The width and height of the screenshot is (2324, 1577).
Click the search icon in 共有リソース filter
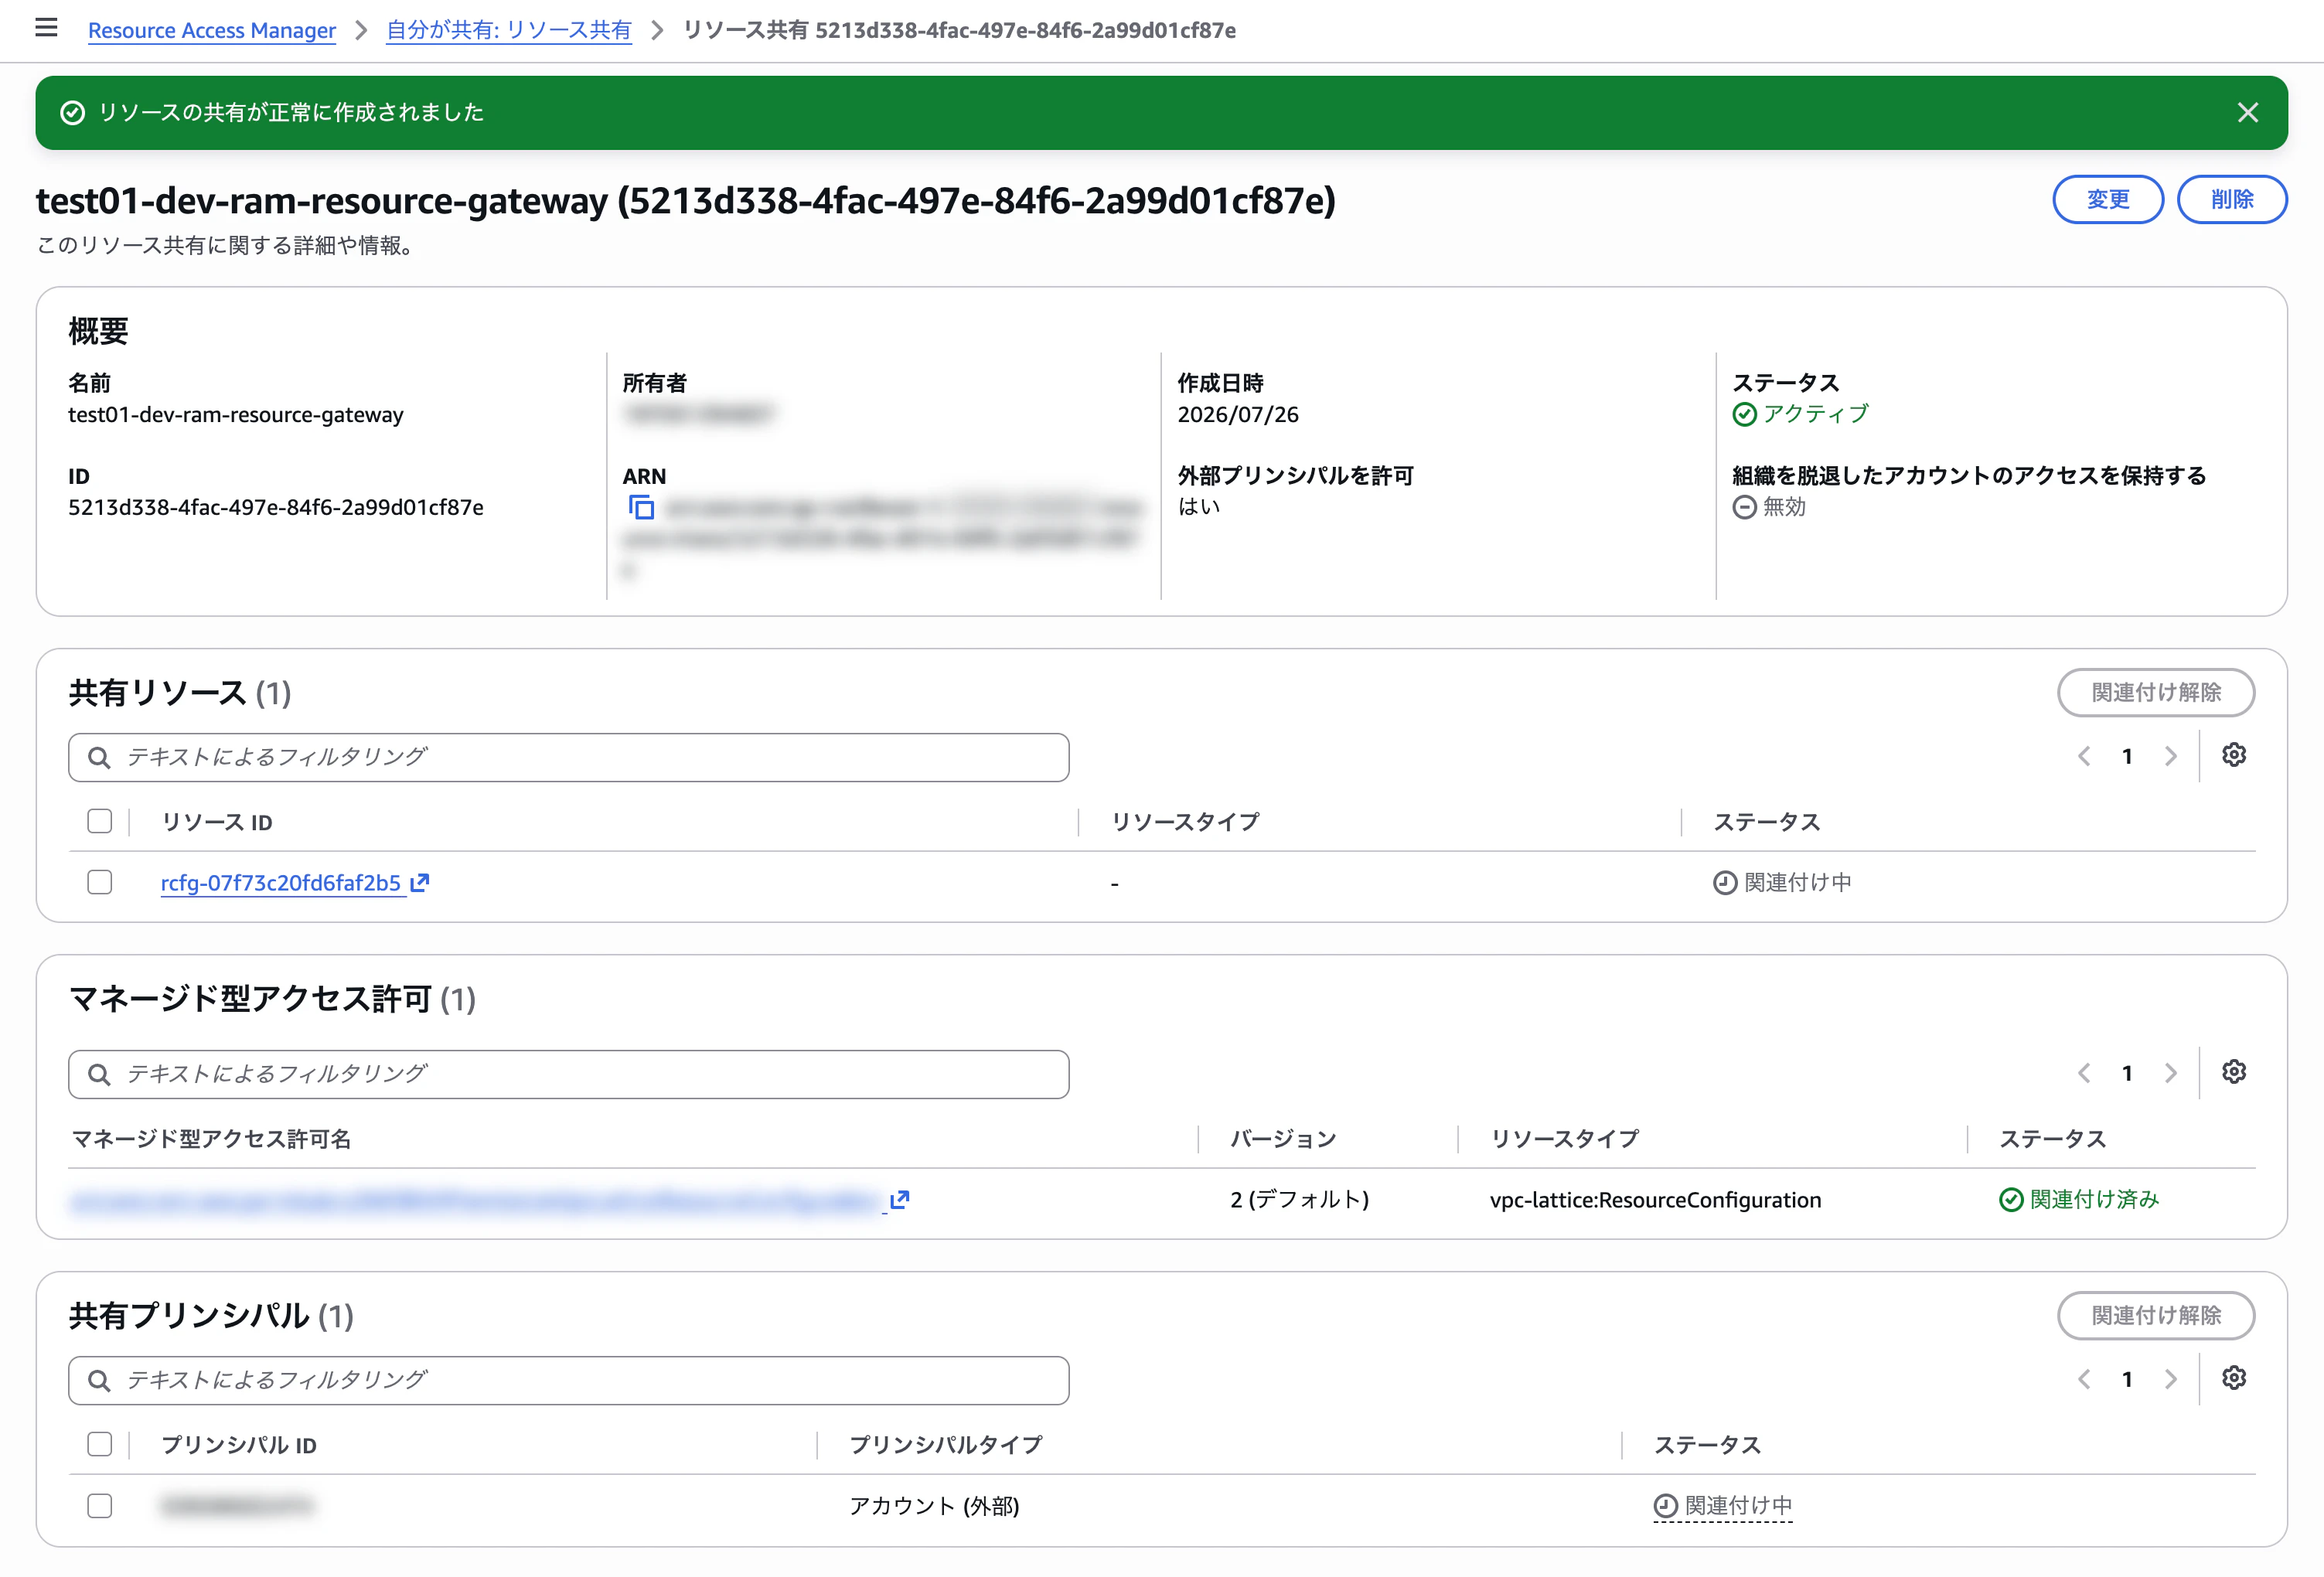coord(99,758)
